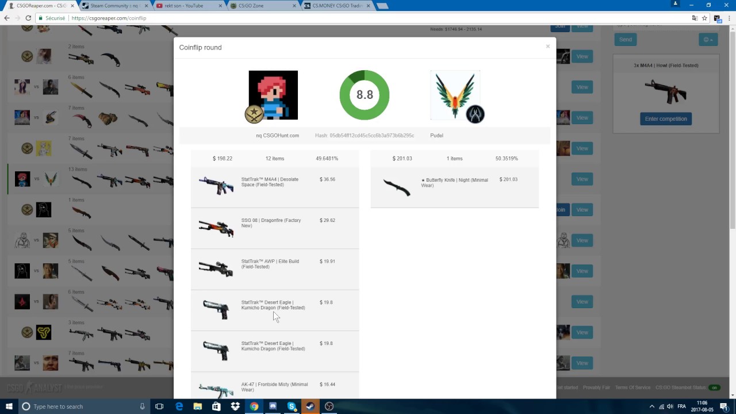This screenshot has width=736, height=414.
Task: Click the taskbar search box
Action: (83, 407)
